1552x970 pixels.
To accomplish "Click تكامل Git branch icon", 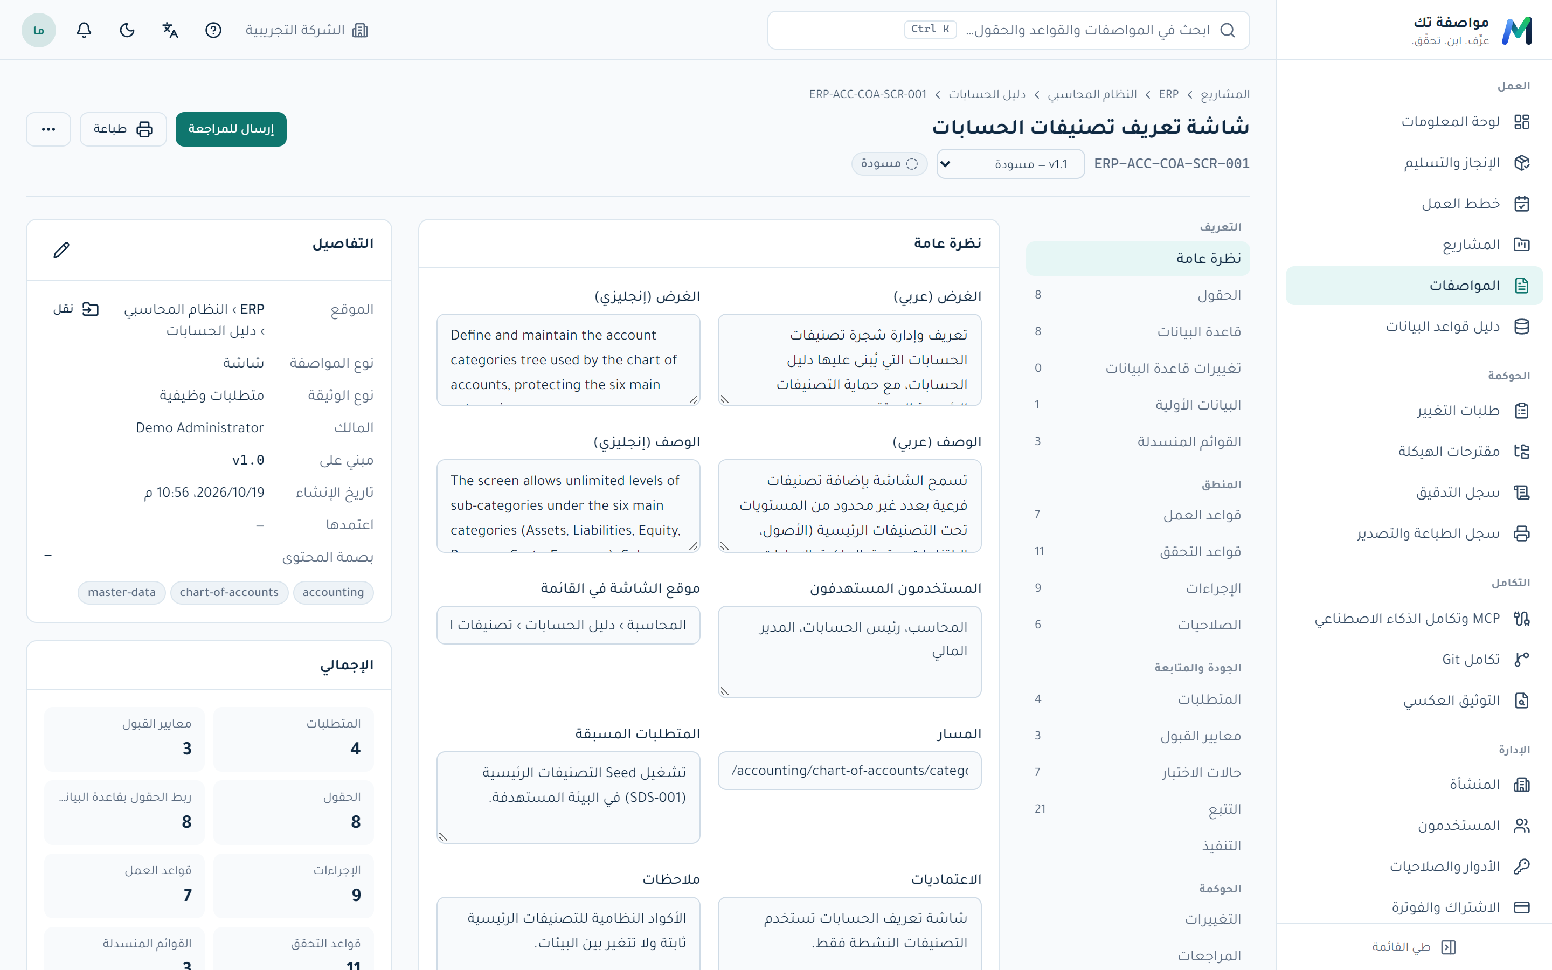I will tap(1521, 660).
